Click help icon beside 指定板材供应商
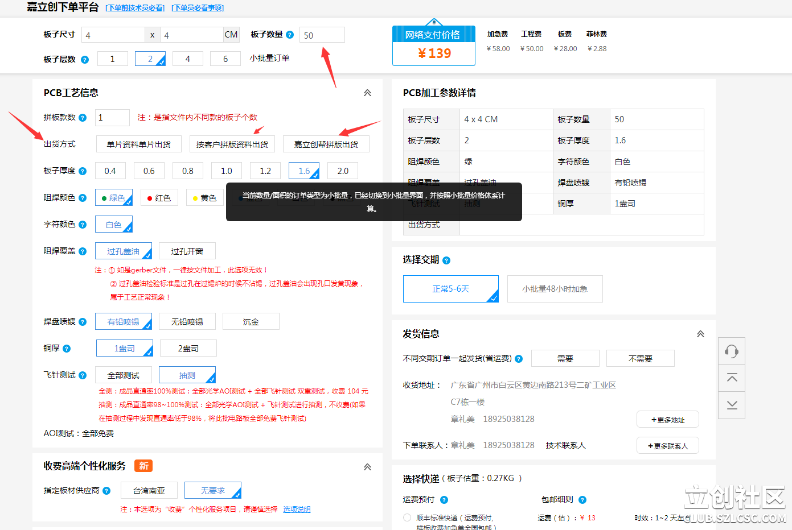Image resolution: width=792 pixels, height=530 pixels. click(x=106, y=491)
